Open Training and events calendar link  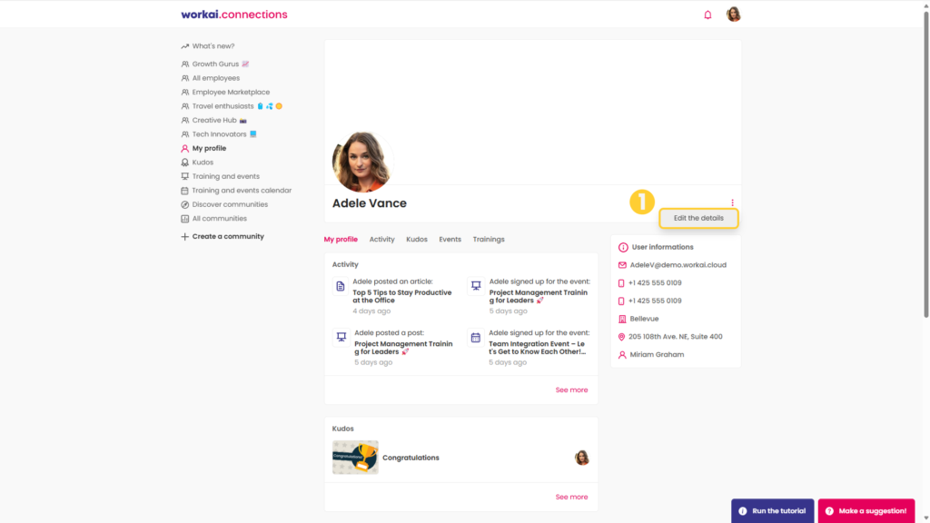tap(242, 191)
